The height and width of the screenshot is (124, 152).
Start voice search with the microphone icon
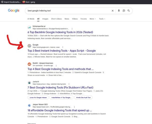click(119, 11)
